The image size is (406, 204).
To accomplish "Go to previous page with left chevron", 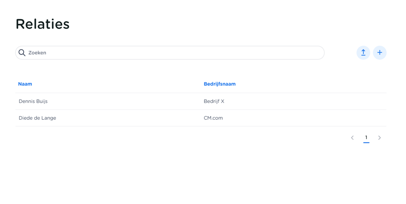I will point(353,138).
